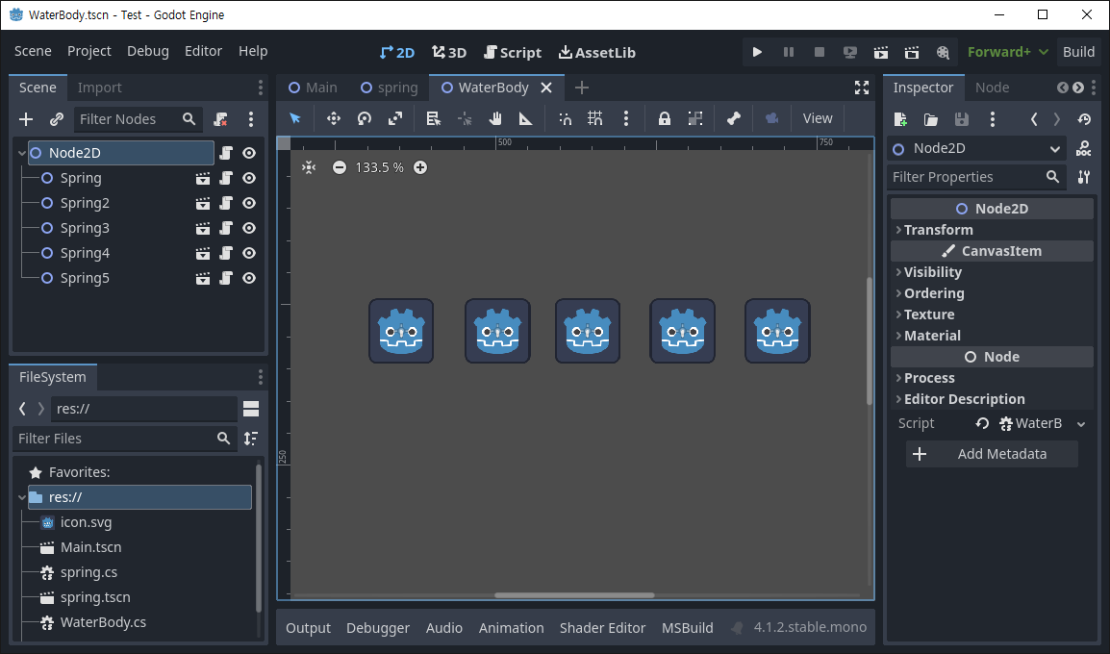Screen dimensions: 1110x654
Task: Choose the Scale Mode tool
Action: tap(395, 118)
